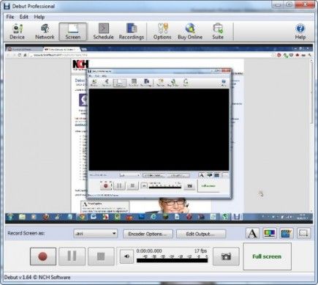Image resolution: width=318 pixels, height=285 pixels.
Task: Click the Debut v 1.64 status bar text
Action: click(37, 278)
